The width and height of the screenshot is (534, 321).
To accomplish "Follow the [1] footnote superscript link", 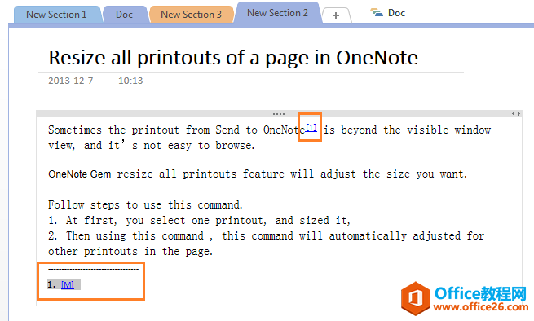I will tap(311, 128).
